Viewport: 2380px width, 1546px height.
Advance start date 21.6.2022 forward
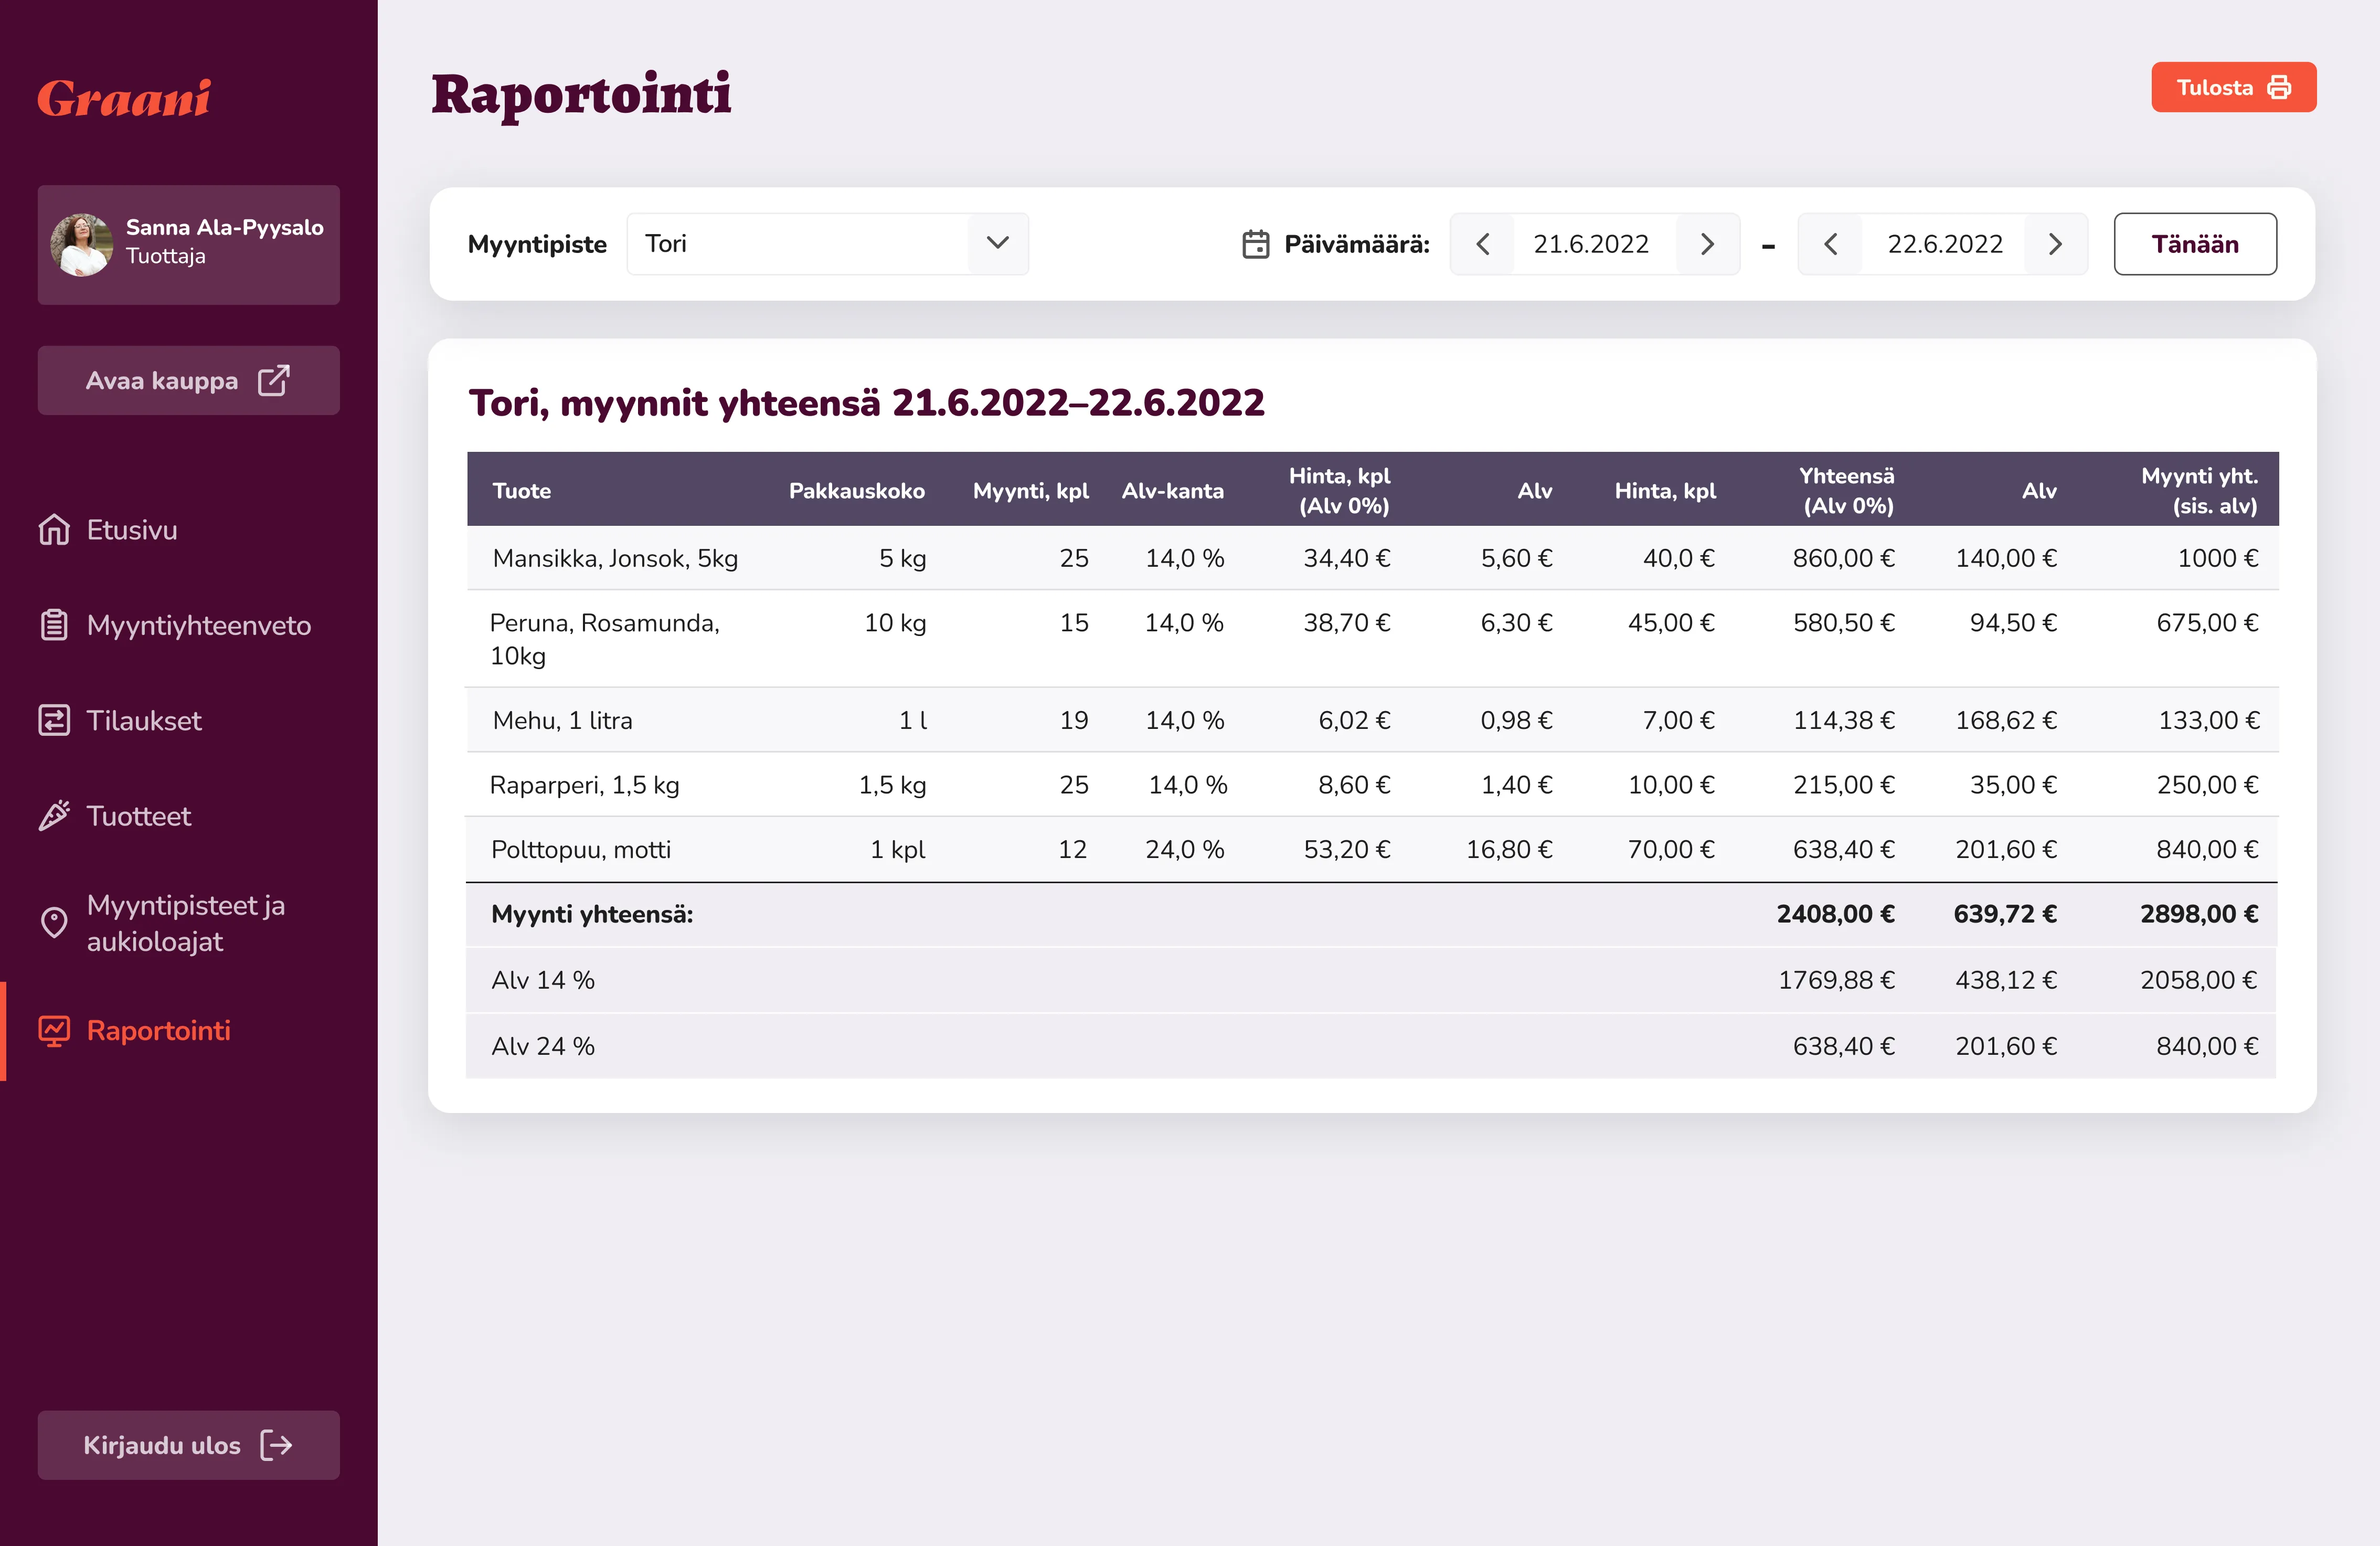point(1707,244)
